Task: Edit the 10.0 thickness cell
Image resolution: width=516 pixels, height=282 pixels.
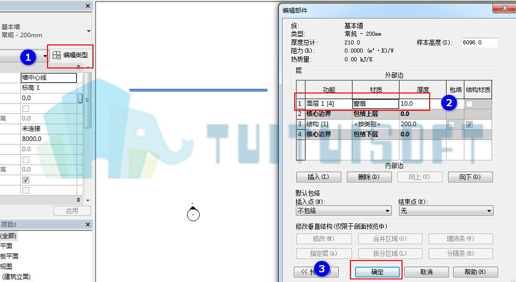Action: tap(423, 104)
